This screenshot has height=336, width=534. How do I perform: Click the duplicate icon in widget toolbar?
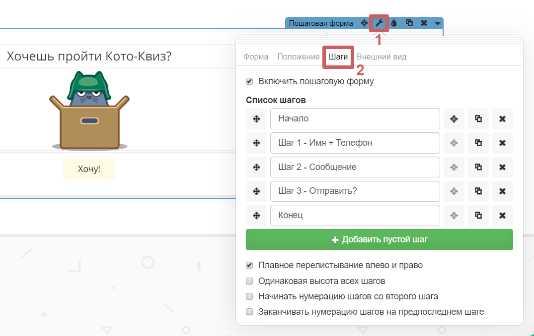(409, 23)
